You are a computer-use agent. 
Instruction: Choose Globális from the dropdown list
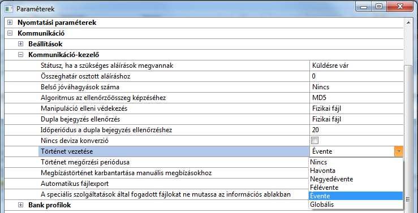(x=356, y=205)
